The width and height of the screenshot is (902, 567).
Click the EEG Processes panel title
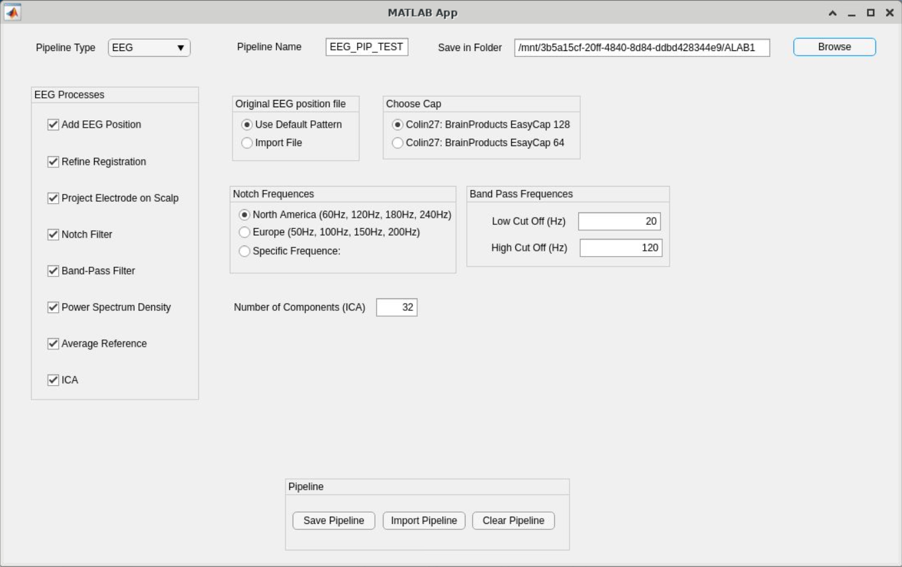pos(69,95)
